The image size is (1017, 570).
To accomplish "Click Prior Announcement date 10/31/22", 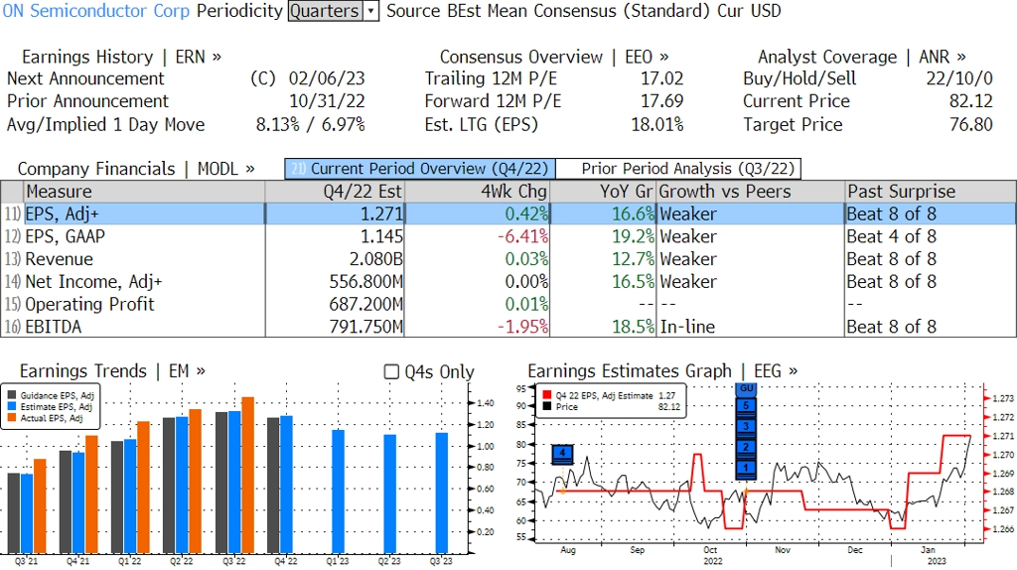I will point(327,101).
